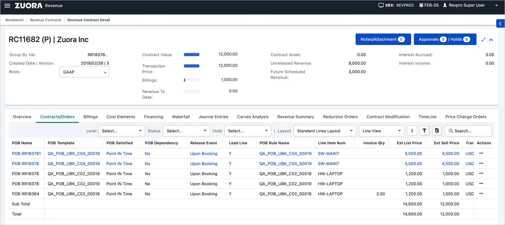The width and height of the screenshot is (505, 225).
Task: Click the Approvals / Holds button
Action: click(x=445, y=39)
